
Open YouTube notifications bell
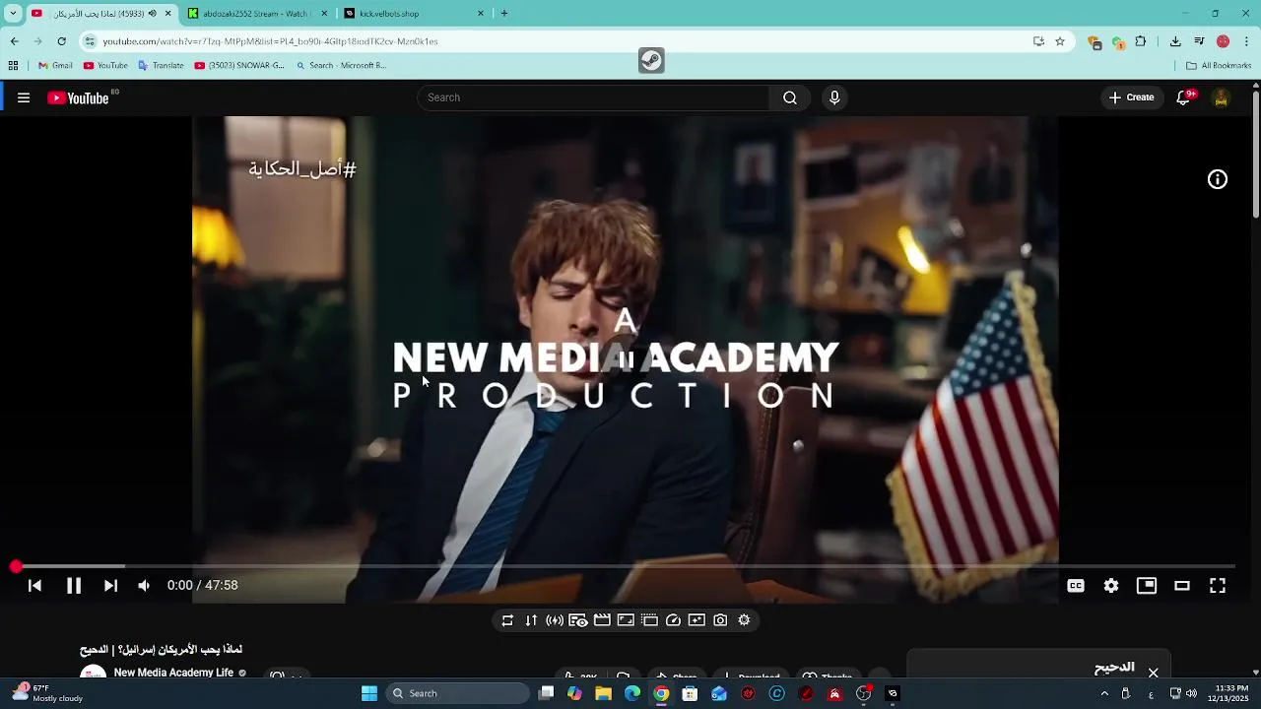click(1185, 97)
